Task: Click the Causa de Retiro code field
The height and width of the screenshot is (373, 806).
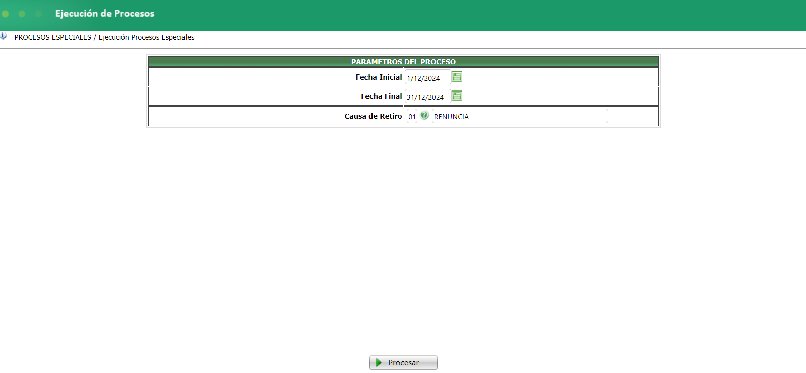Action: click(x=412, y=116)
